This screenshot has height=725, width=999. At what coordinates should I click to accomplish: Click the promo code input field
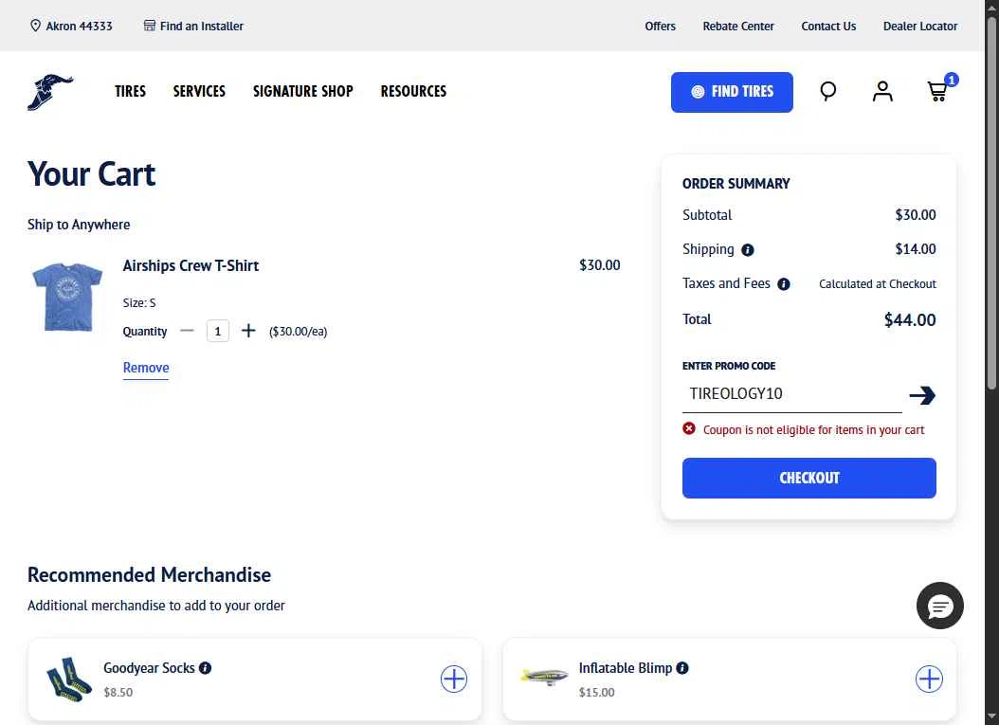point(792,393)
